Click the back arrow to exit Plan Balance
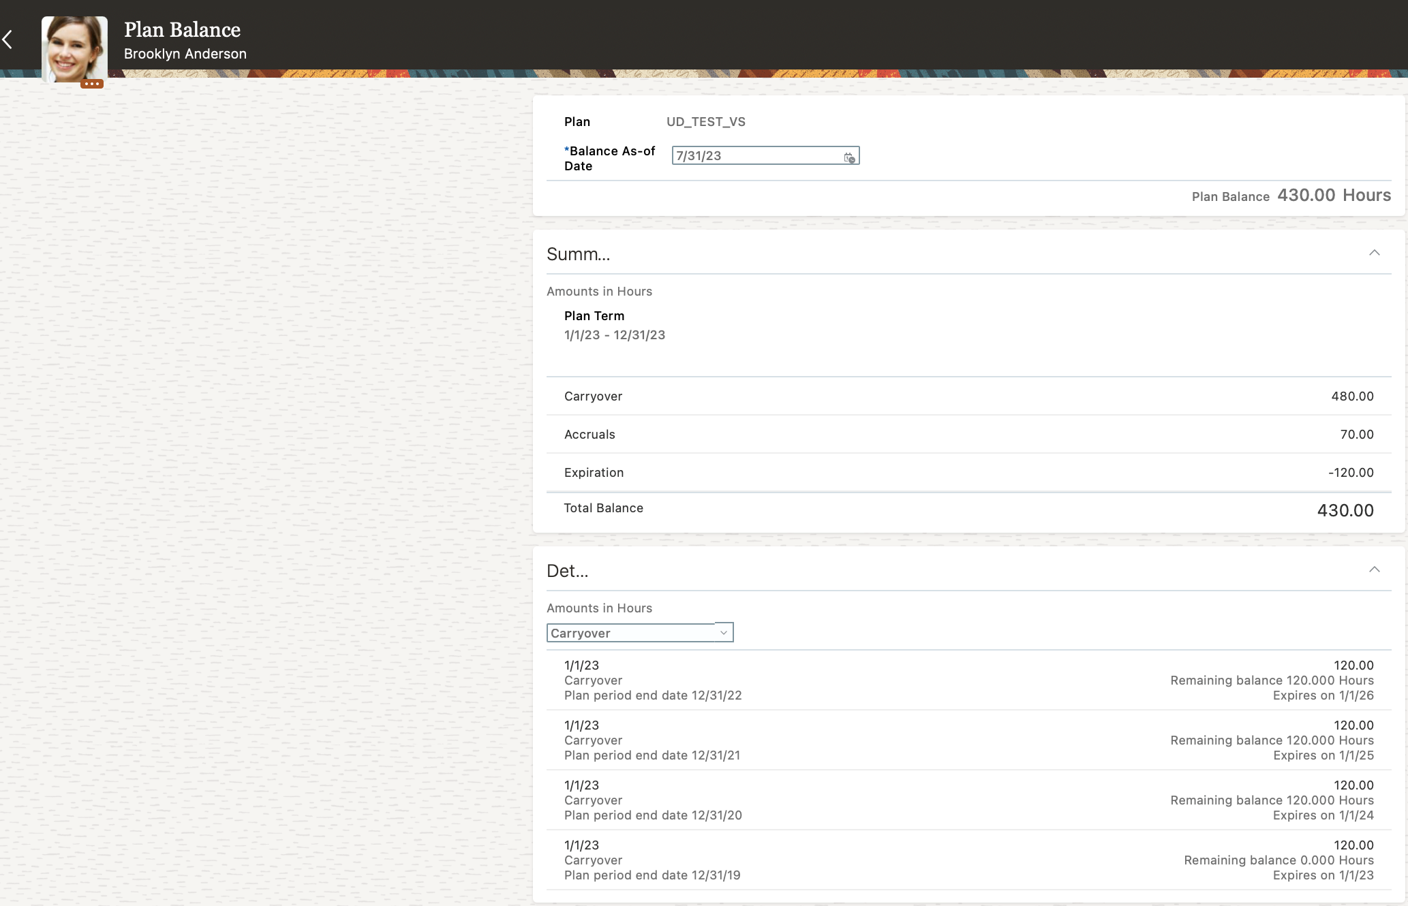Screen dimensions: 1408x906 click(9, 39)
